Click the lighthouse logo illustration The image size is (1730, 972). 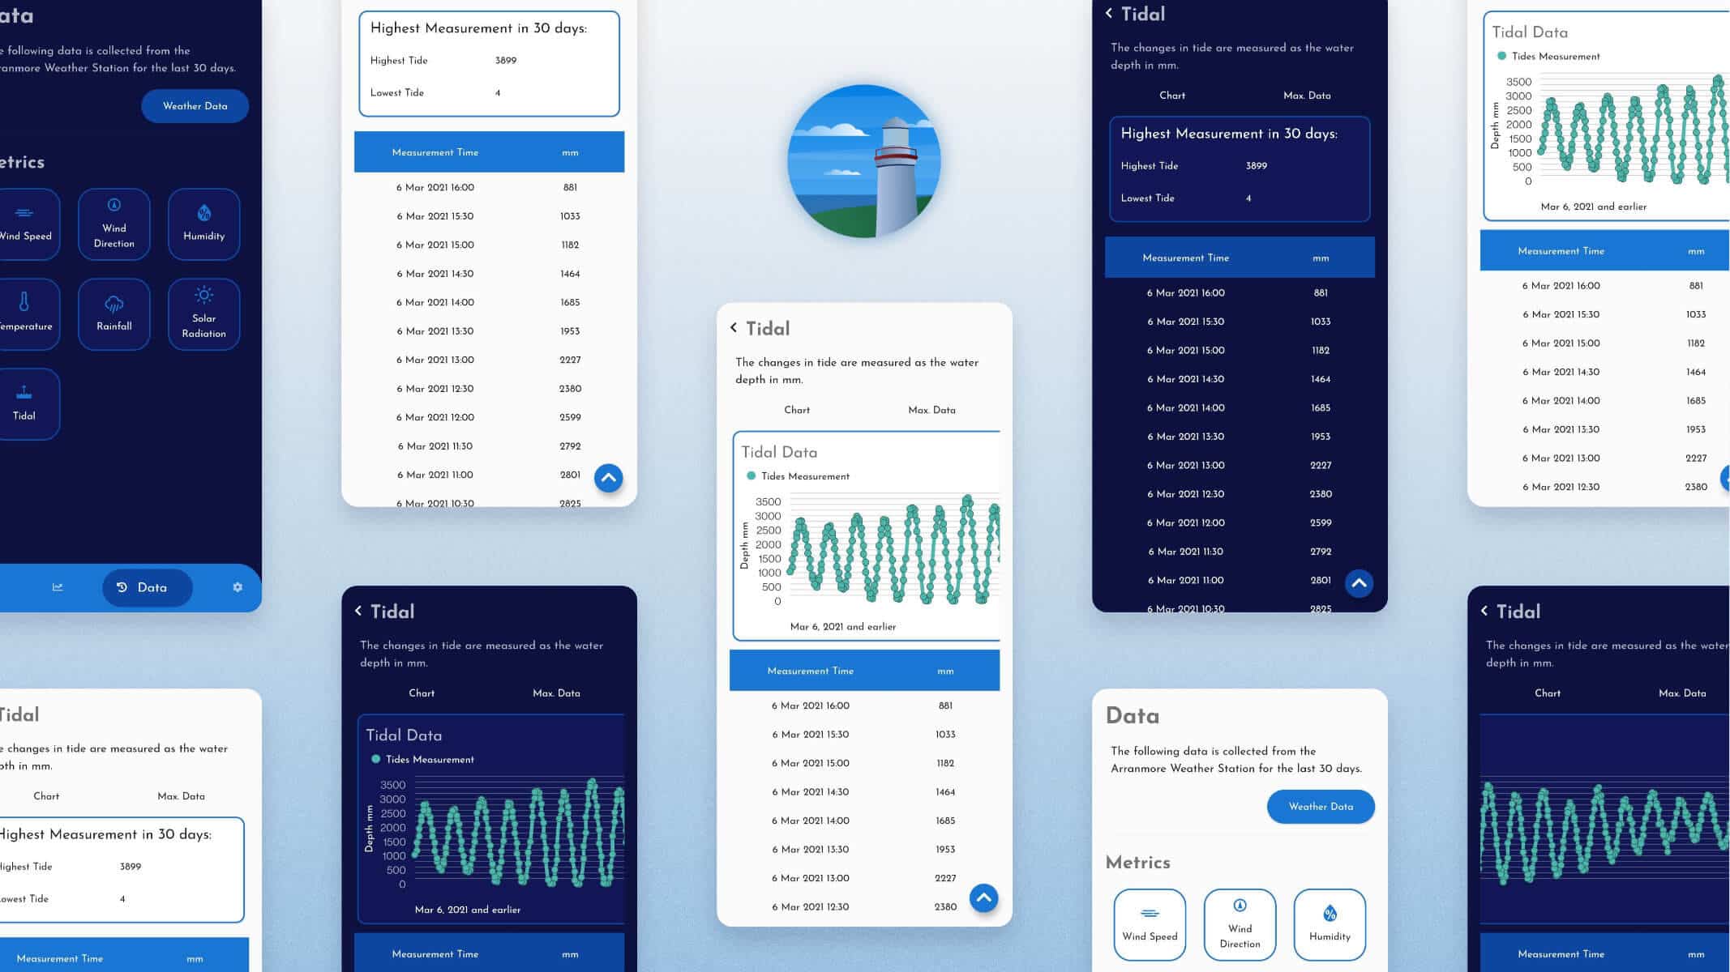[864, 161]
